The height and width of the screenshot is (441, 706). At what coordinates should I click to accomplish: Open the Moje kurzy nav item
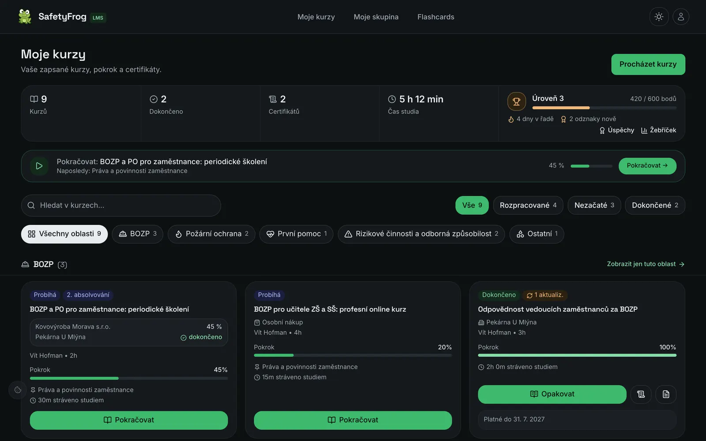pos(316,17)
